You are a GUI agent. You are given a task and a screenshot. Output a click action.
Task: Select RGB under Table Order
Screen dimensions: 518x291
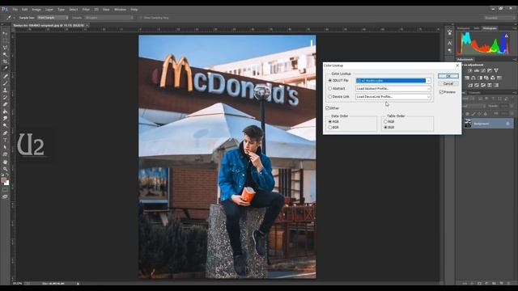click(x=385, y=122)
